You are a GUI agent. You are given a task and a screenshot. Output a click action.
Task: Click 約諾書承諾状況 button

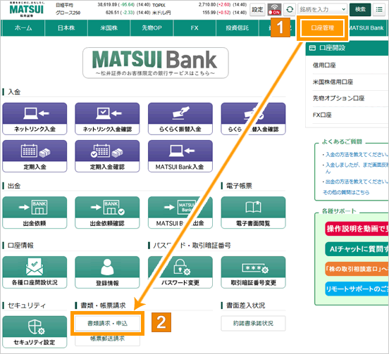click(253, 323)
